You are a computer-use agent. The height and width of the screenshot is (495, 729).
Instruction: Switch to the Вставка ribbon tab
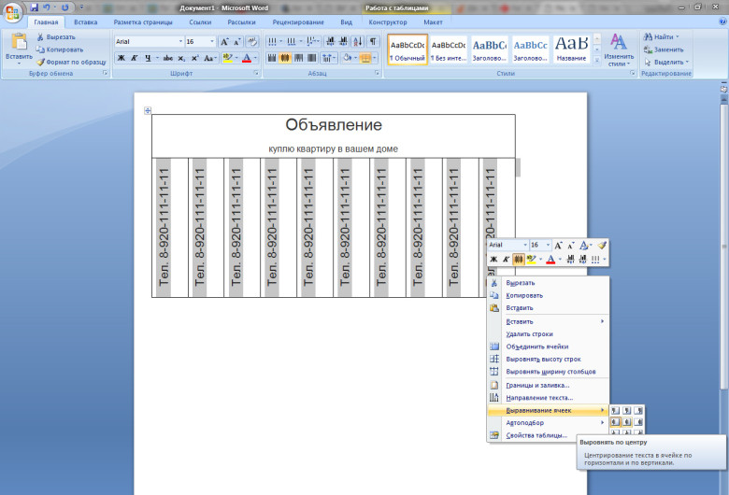[86, 21]
